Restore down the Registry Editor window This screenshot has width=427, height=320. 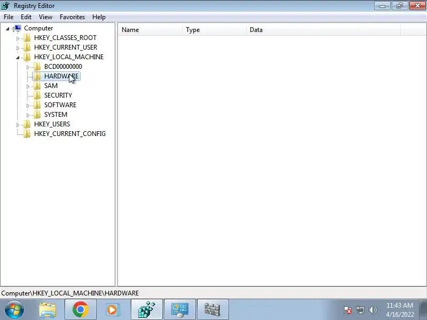[x=399, y=6]
